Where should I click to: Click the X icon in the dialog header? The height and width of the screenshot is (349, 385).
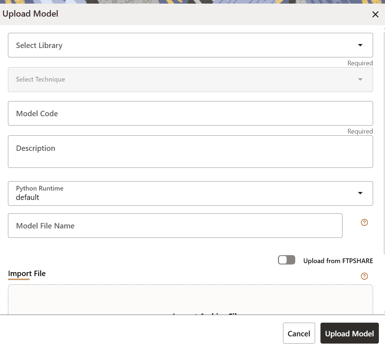point(375,14)
